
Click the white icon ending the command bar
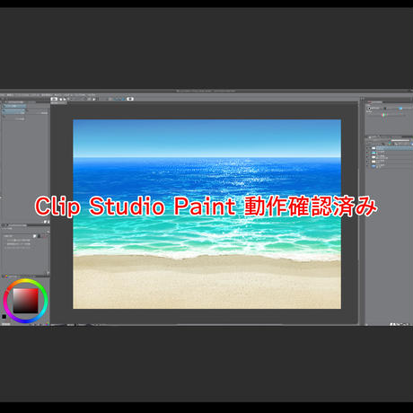pyautogui.click(x=130, y=99)
